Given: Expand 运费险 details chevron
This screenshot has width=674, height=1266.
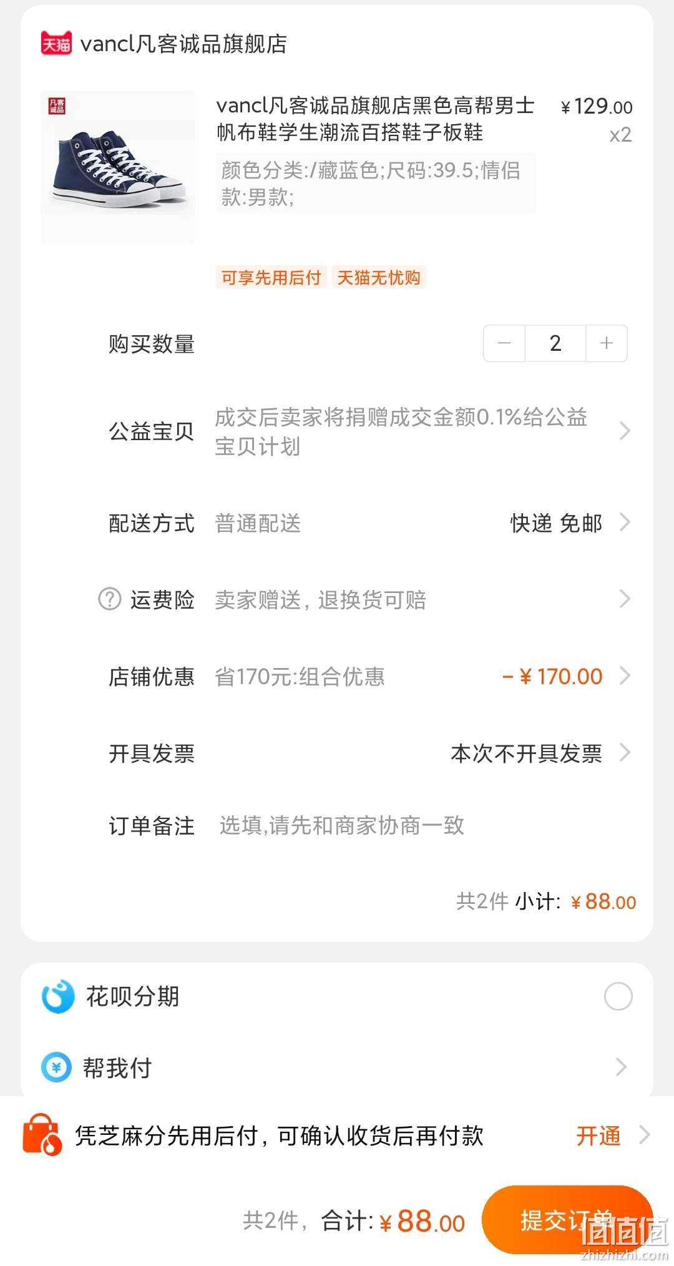Looking at the screenshot, I should click(x=624, y=599).
